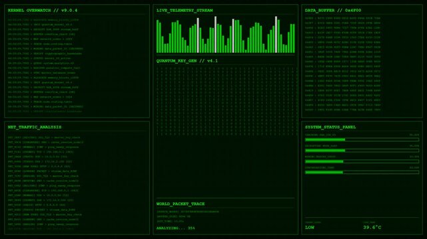The image size is (427, 239).
Task: Click the CRACKING progress bar in System Status
Action: [362, 139]
